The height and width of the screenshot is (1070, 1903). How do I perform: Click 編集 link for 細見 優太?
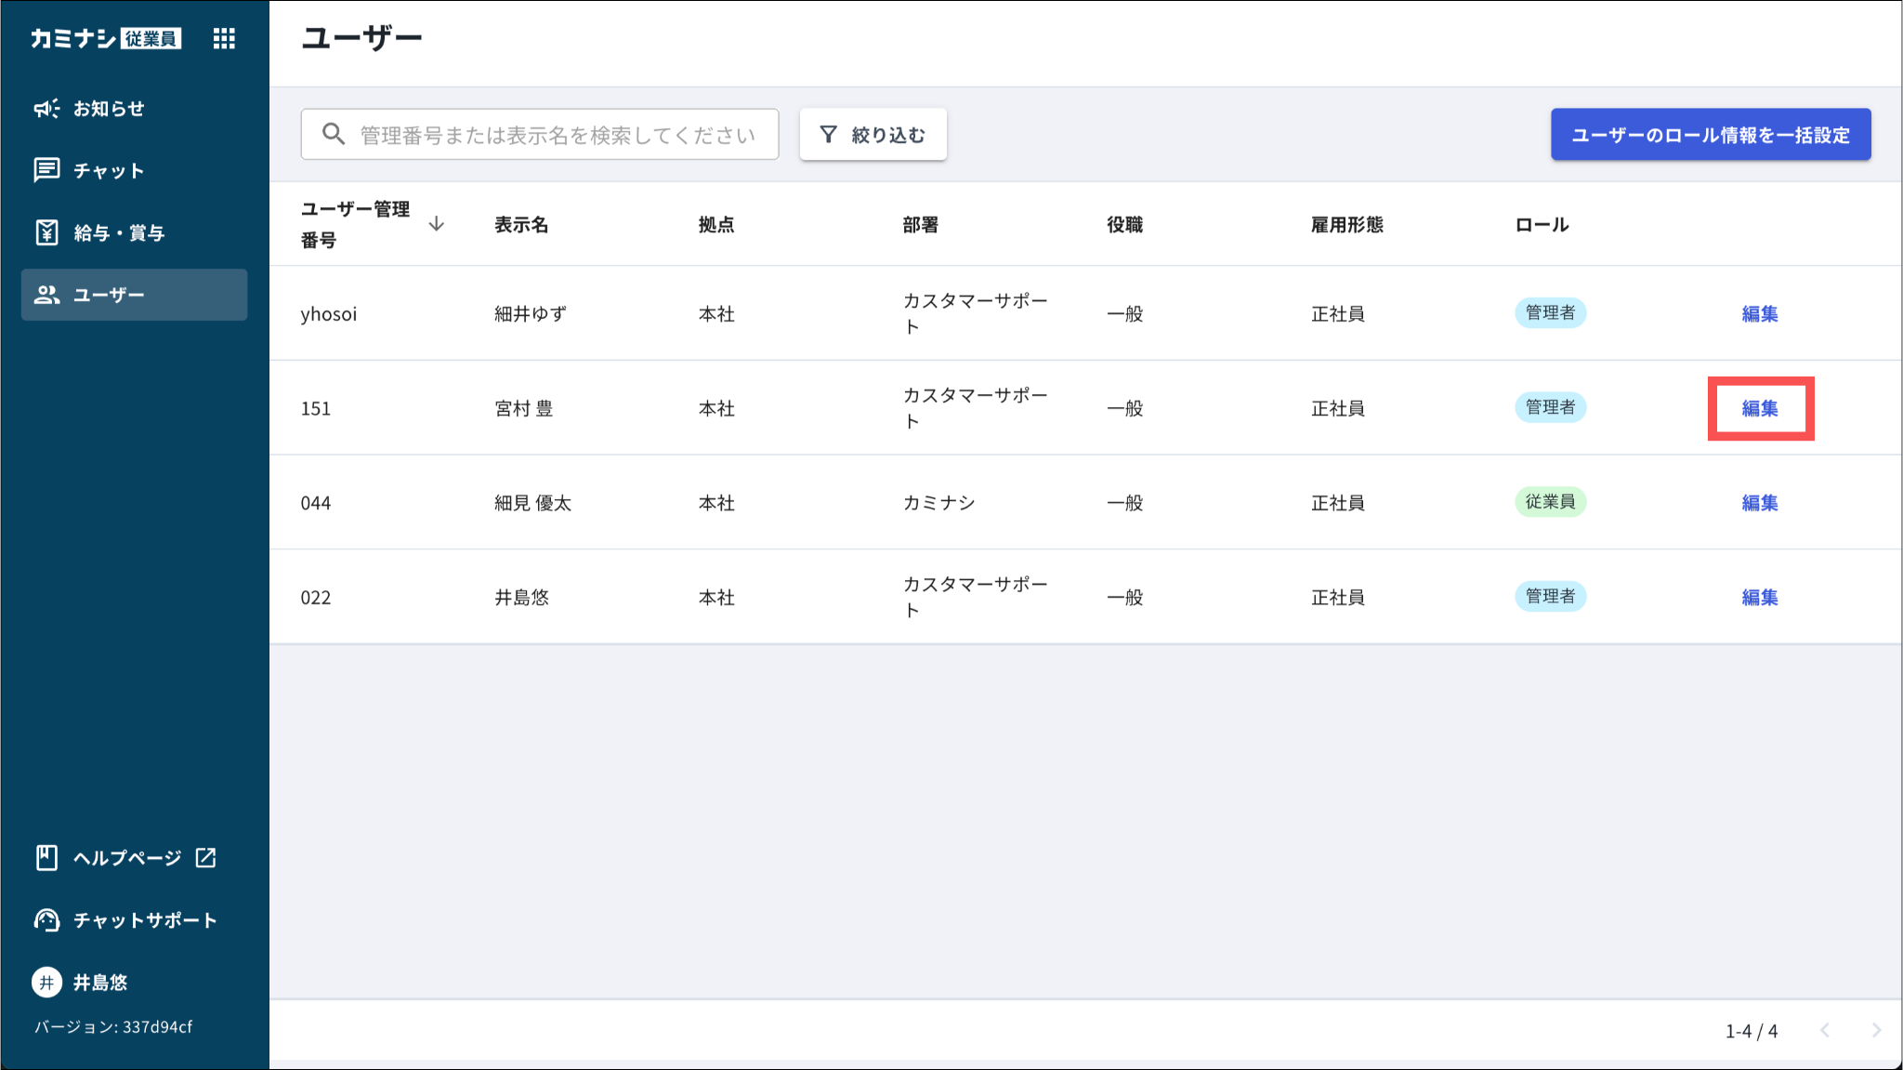click(1759, 503)
